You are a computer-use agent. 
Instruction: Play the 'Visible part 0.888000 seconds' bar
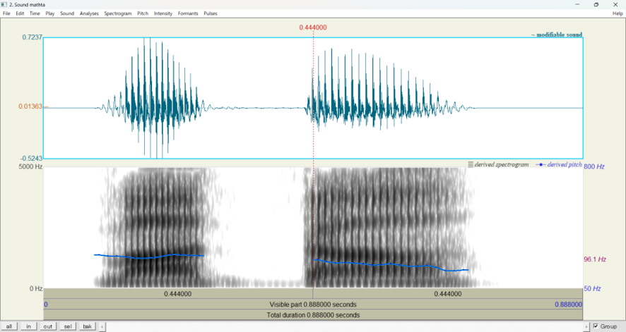(313, 305)
